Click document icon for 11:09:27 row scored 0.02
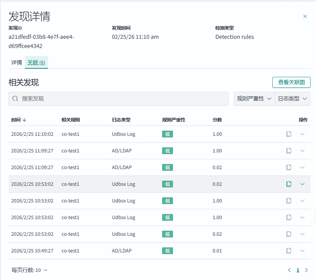316x280 pixels. pyautogui.click(x=289, y=167)
